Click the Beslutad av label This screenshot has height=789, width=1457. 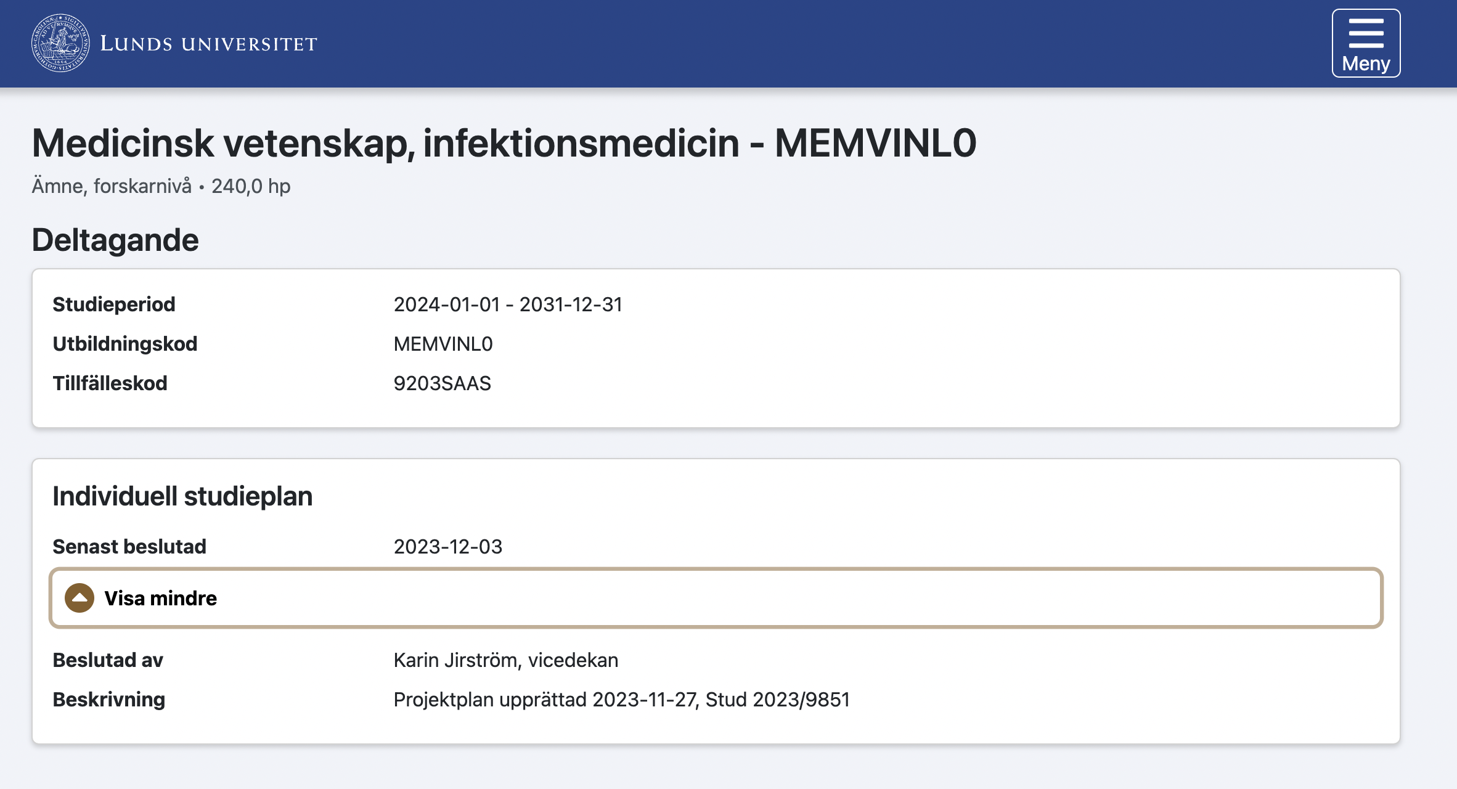coord(108,660)
